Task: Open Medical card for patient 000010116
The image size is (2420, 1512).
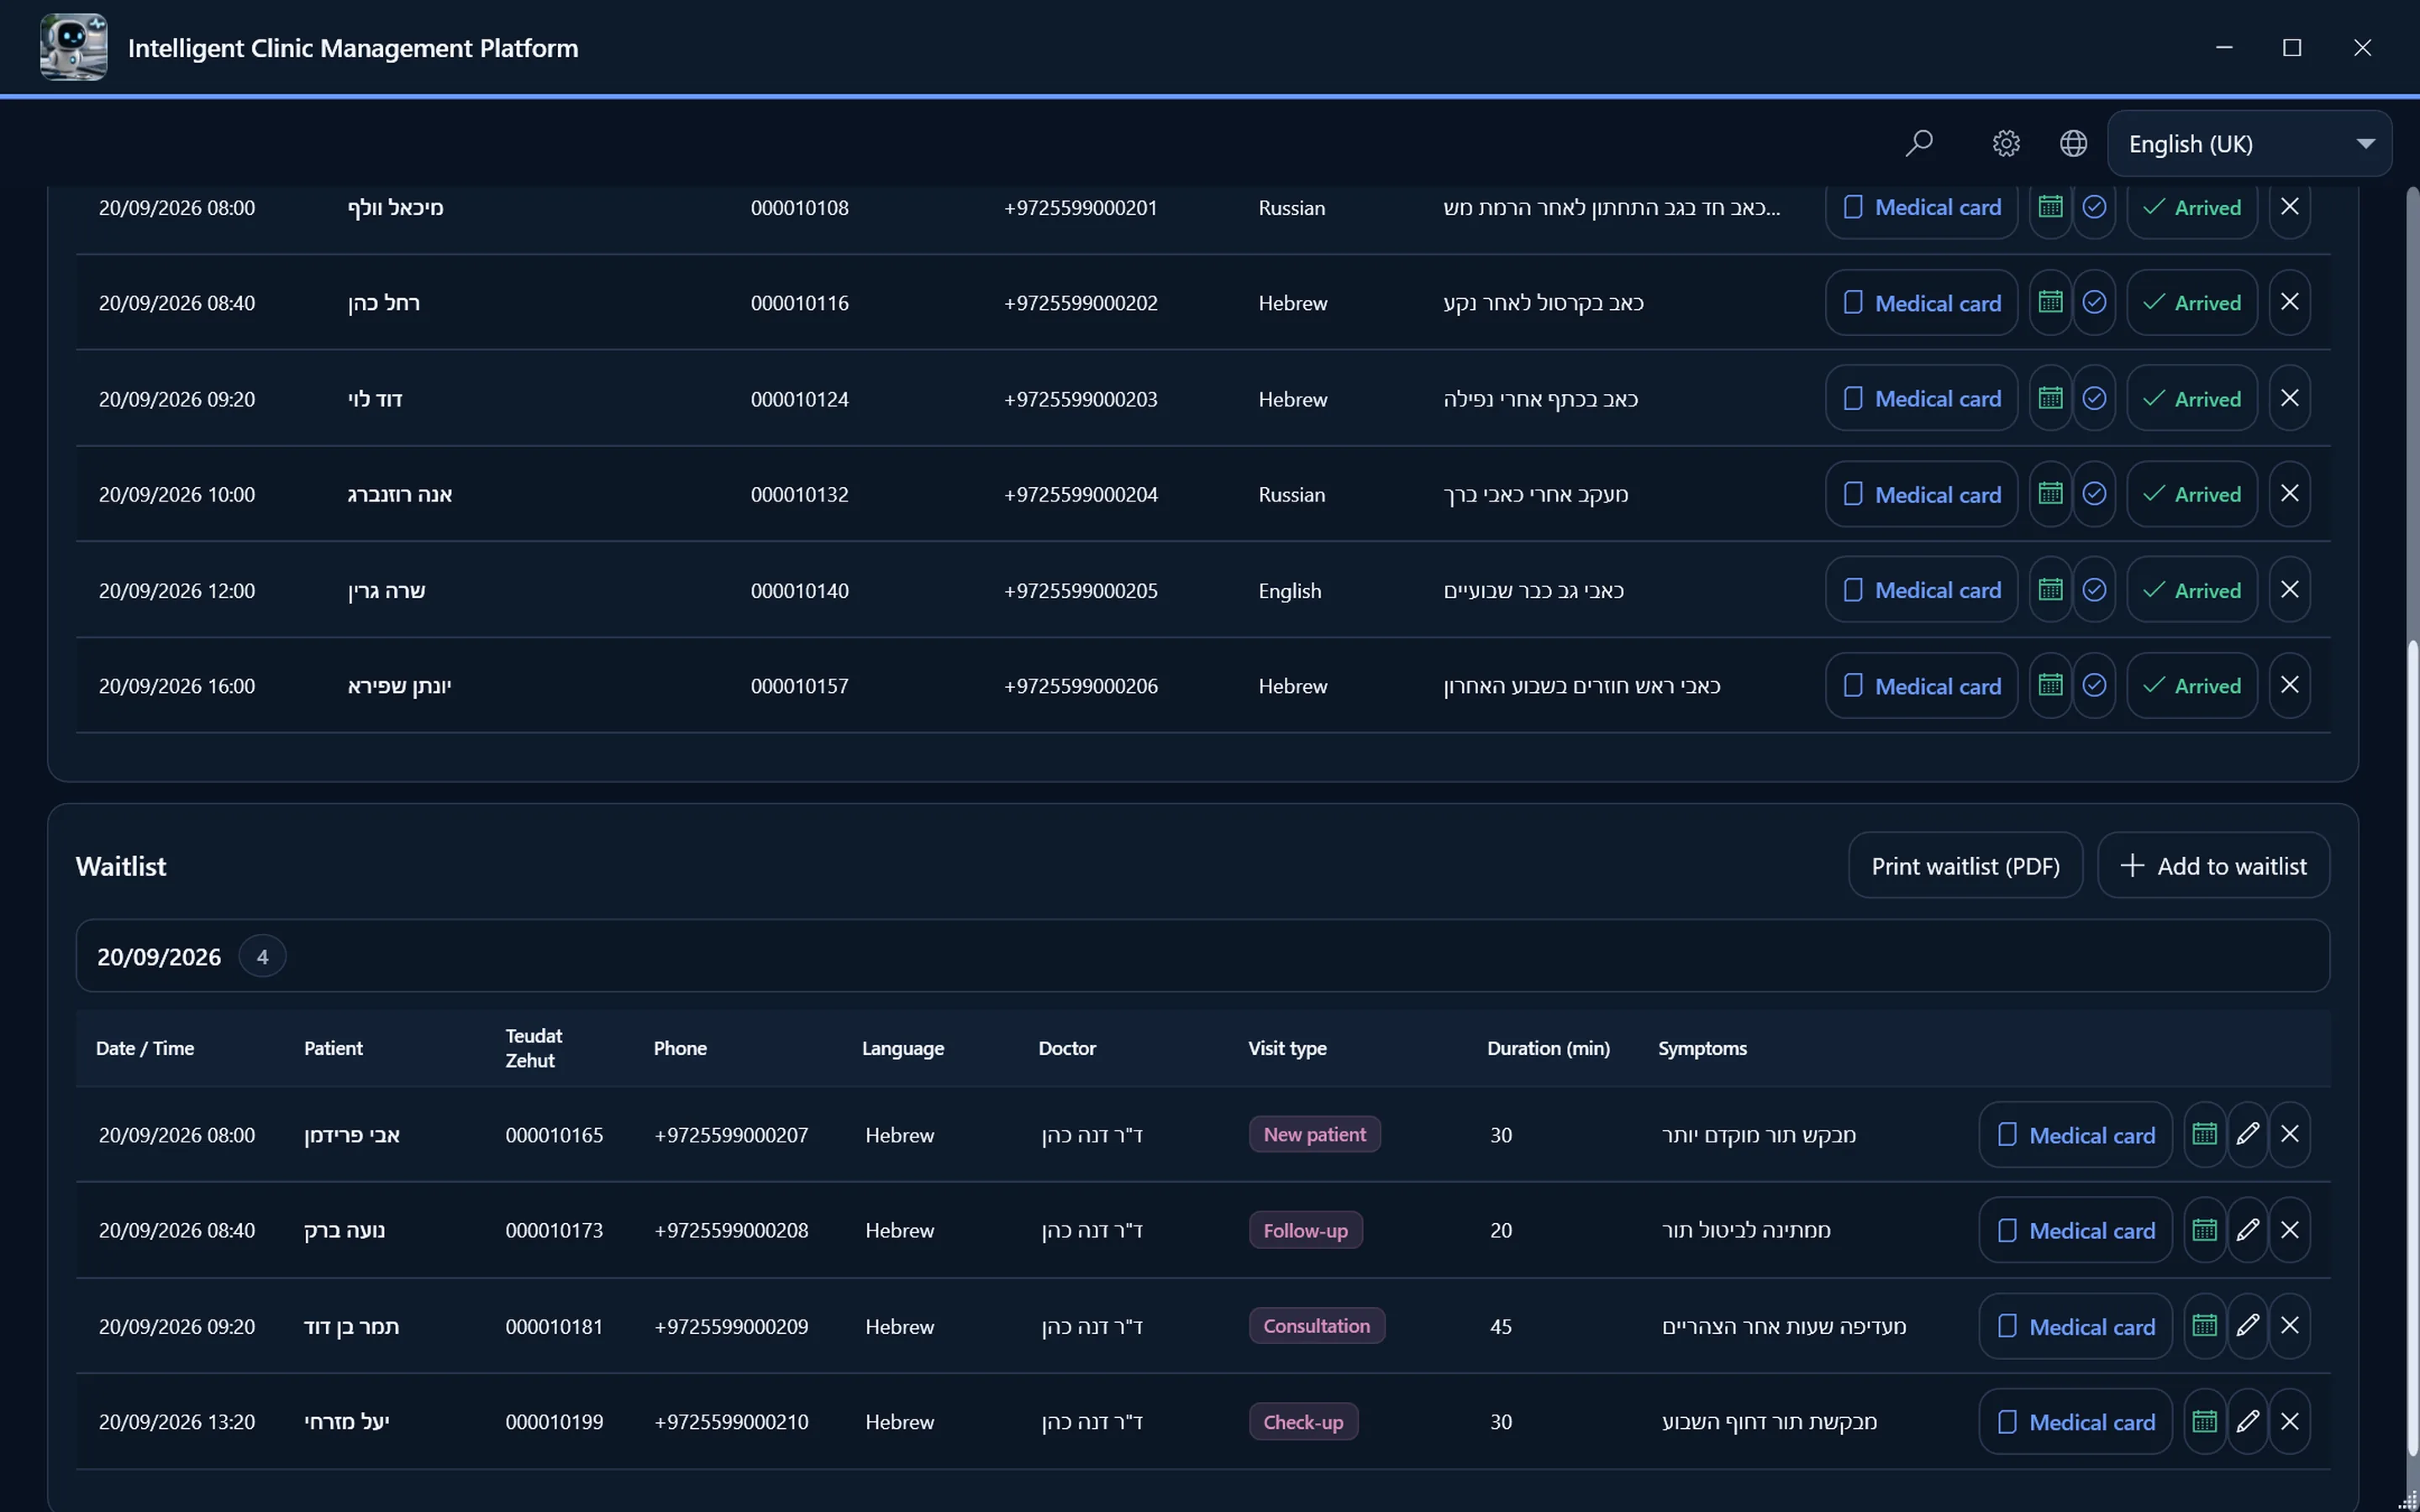Action: click(x=1921, y=302)
